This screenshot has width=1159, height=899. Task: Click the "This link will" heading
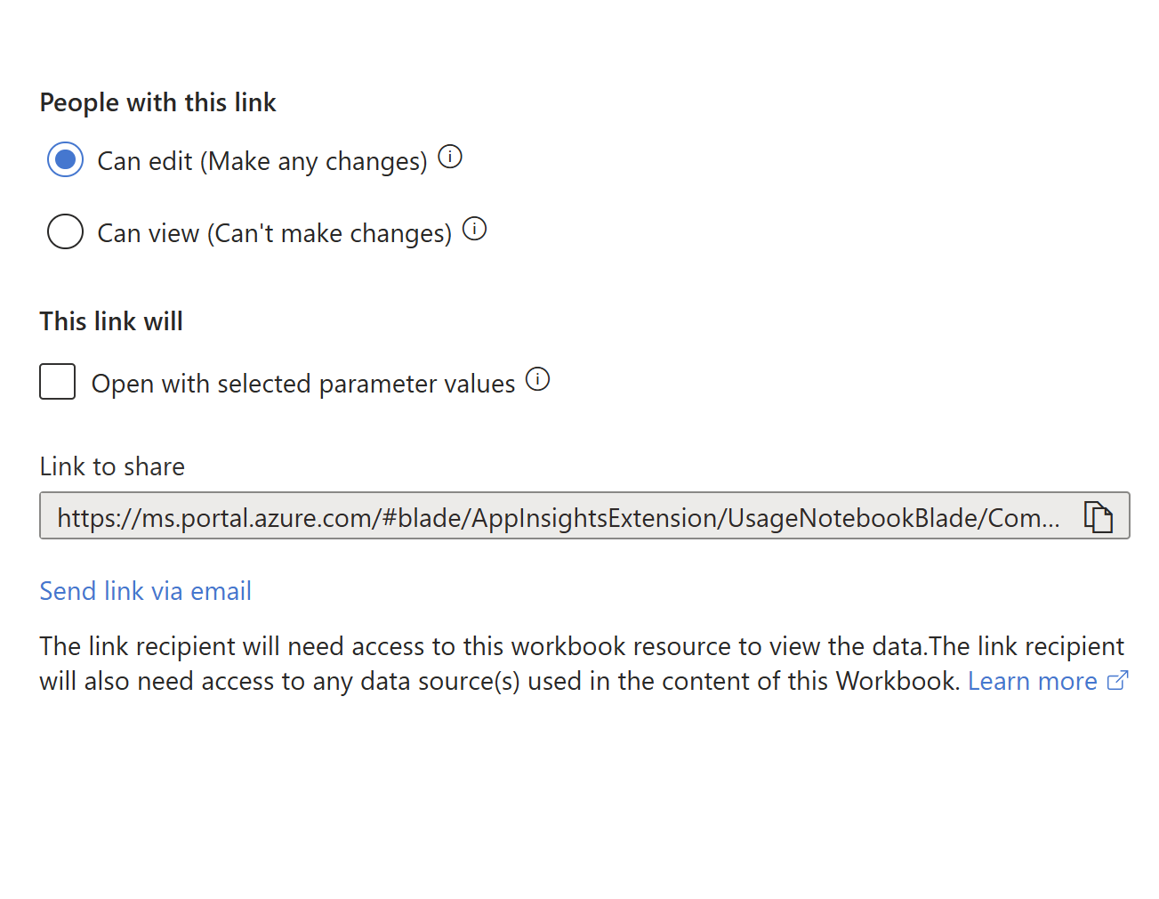coord(111,321)
